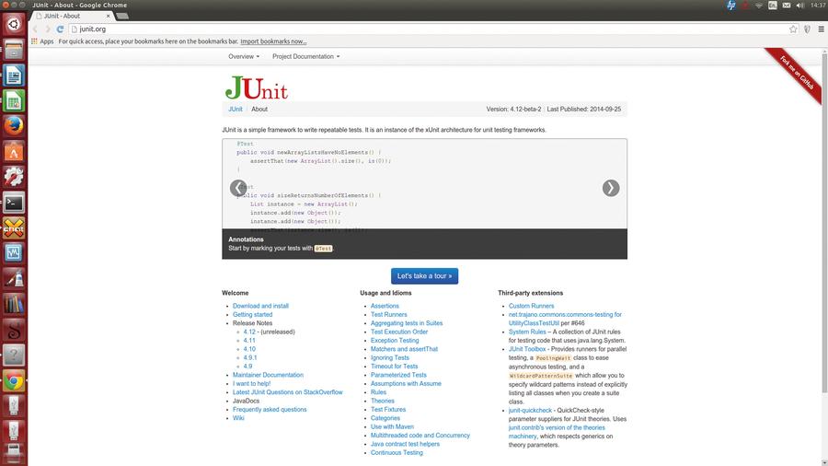Open the Aggregating tests in Suites link

[x=406, y=323]
